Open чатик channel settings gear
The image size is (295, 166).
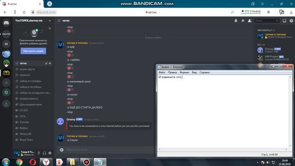tap(50, 63)
